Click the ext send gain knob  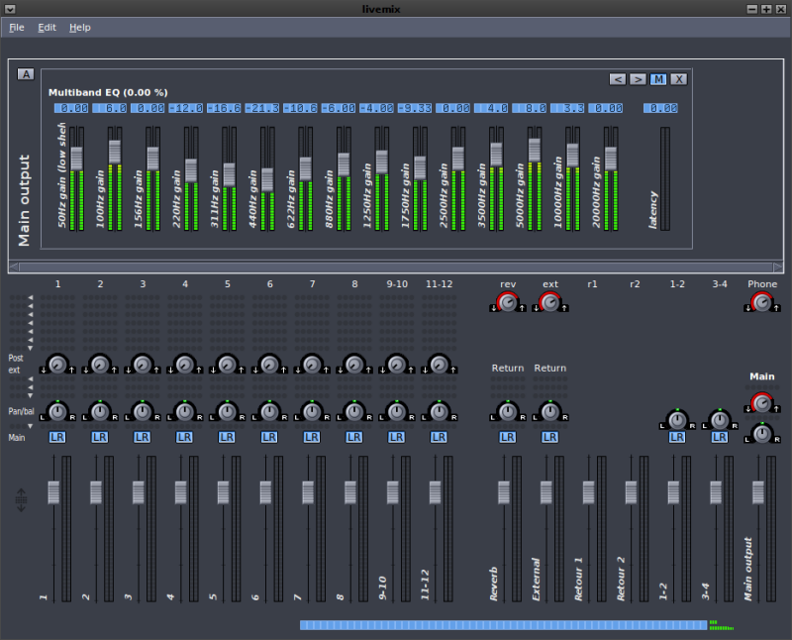tap(549, 303)
